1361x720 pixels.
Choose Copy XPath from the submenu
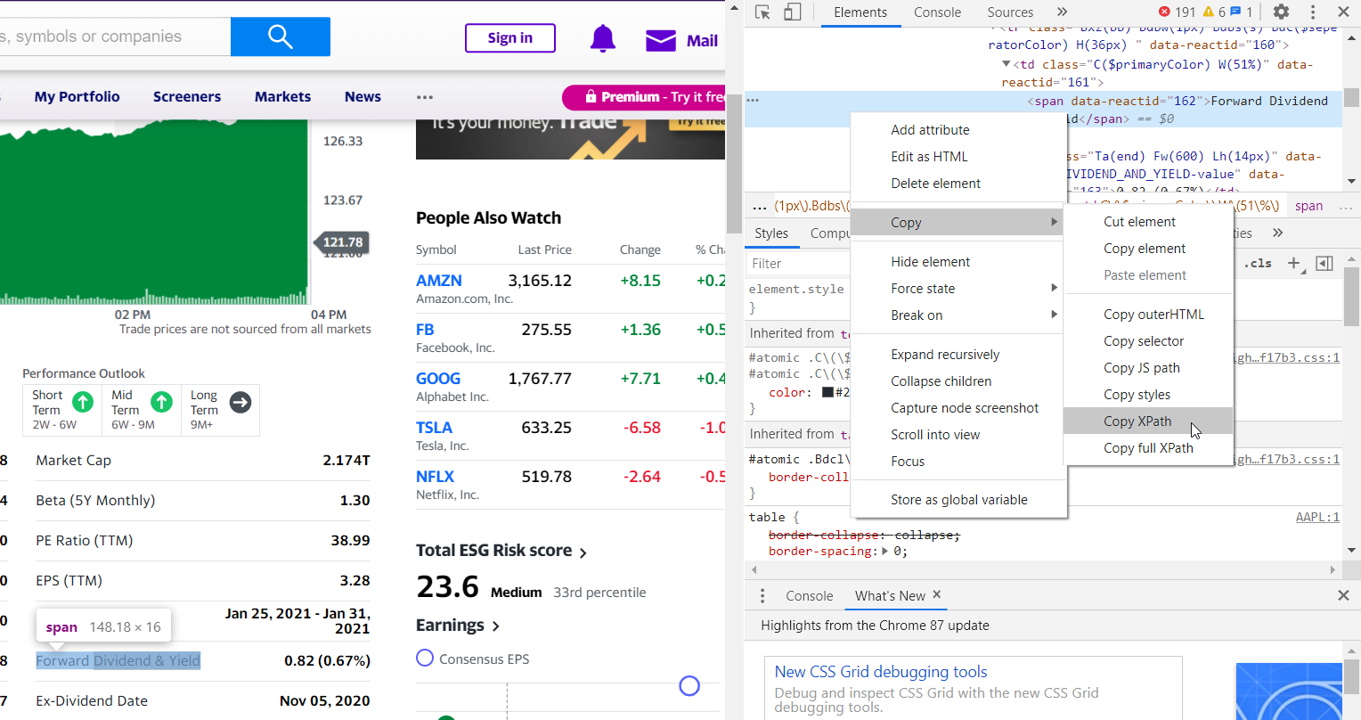pyautogui.click(x=1137, y=421)
